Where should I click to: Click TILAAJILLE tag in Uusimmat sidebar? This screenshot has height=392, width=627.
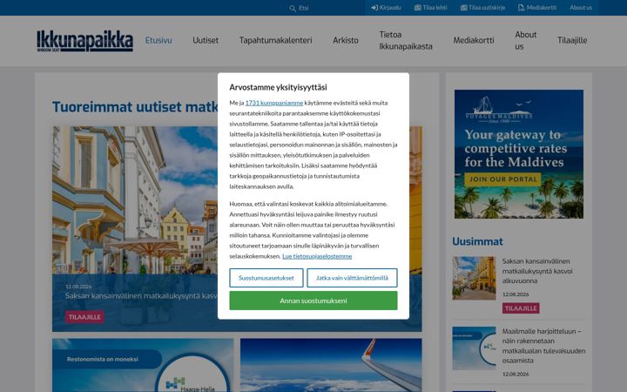[x=521, y=308]
